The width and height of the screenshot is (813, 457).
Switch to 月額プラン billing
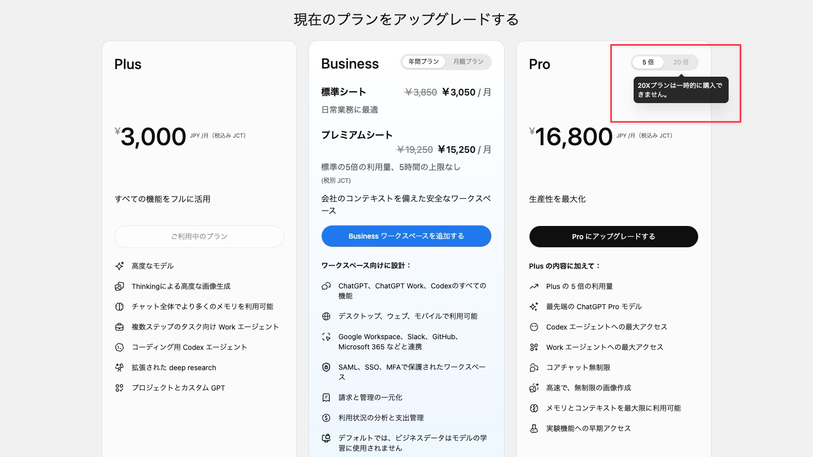[468, 61]
